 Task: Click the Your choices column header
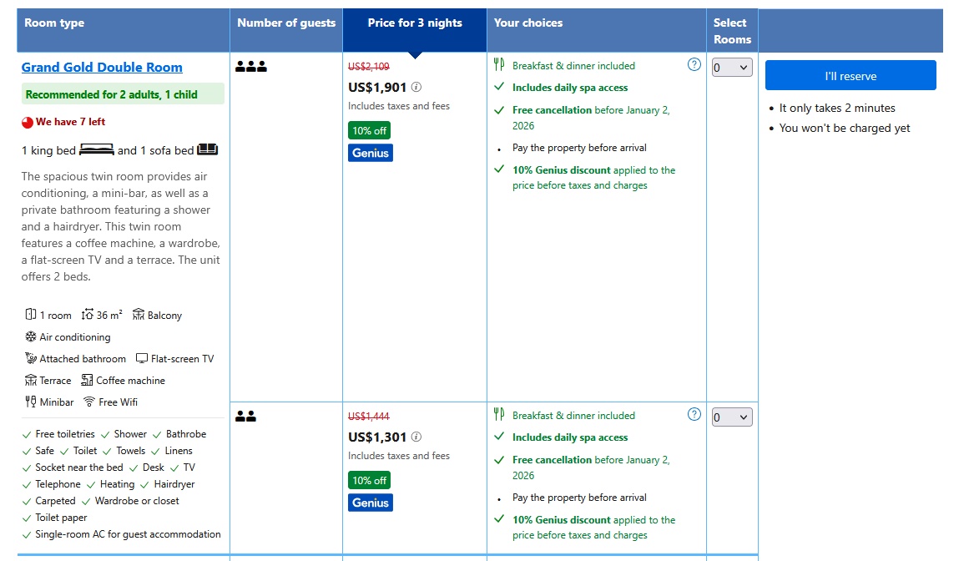[x=528, y=23]
